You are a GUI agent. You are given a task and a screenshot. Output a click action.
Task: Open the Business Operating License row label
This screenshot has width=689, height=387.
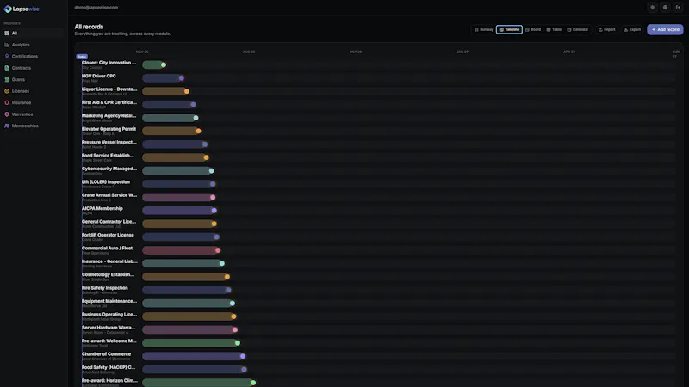click(x=109, y=316)
